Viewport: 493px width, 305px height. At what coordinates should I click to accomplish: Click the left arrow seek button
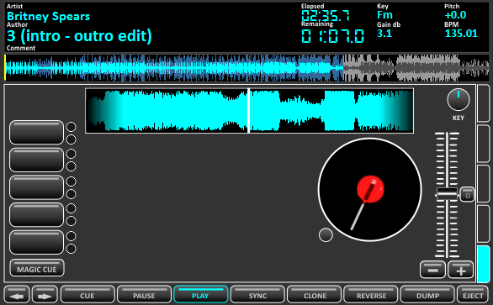coord(17,294)
